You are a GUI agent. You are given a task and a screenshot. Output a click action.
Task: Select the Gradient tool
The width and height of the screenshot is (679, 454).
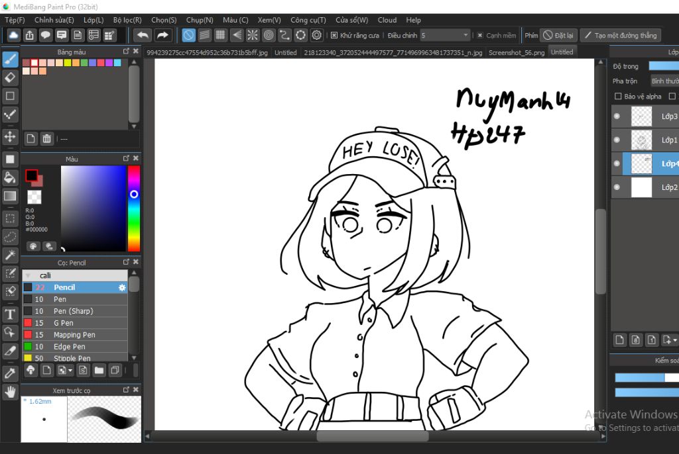(10, 197)
